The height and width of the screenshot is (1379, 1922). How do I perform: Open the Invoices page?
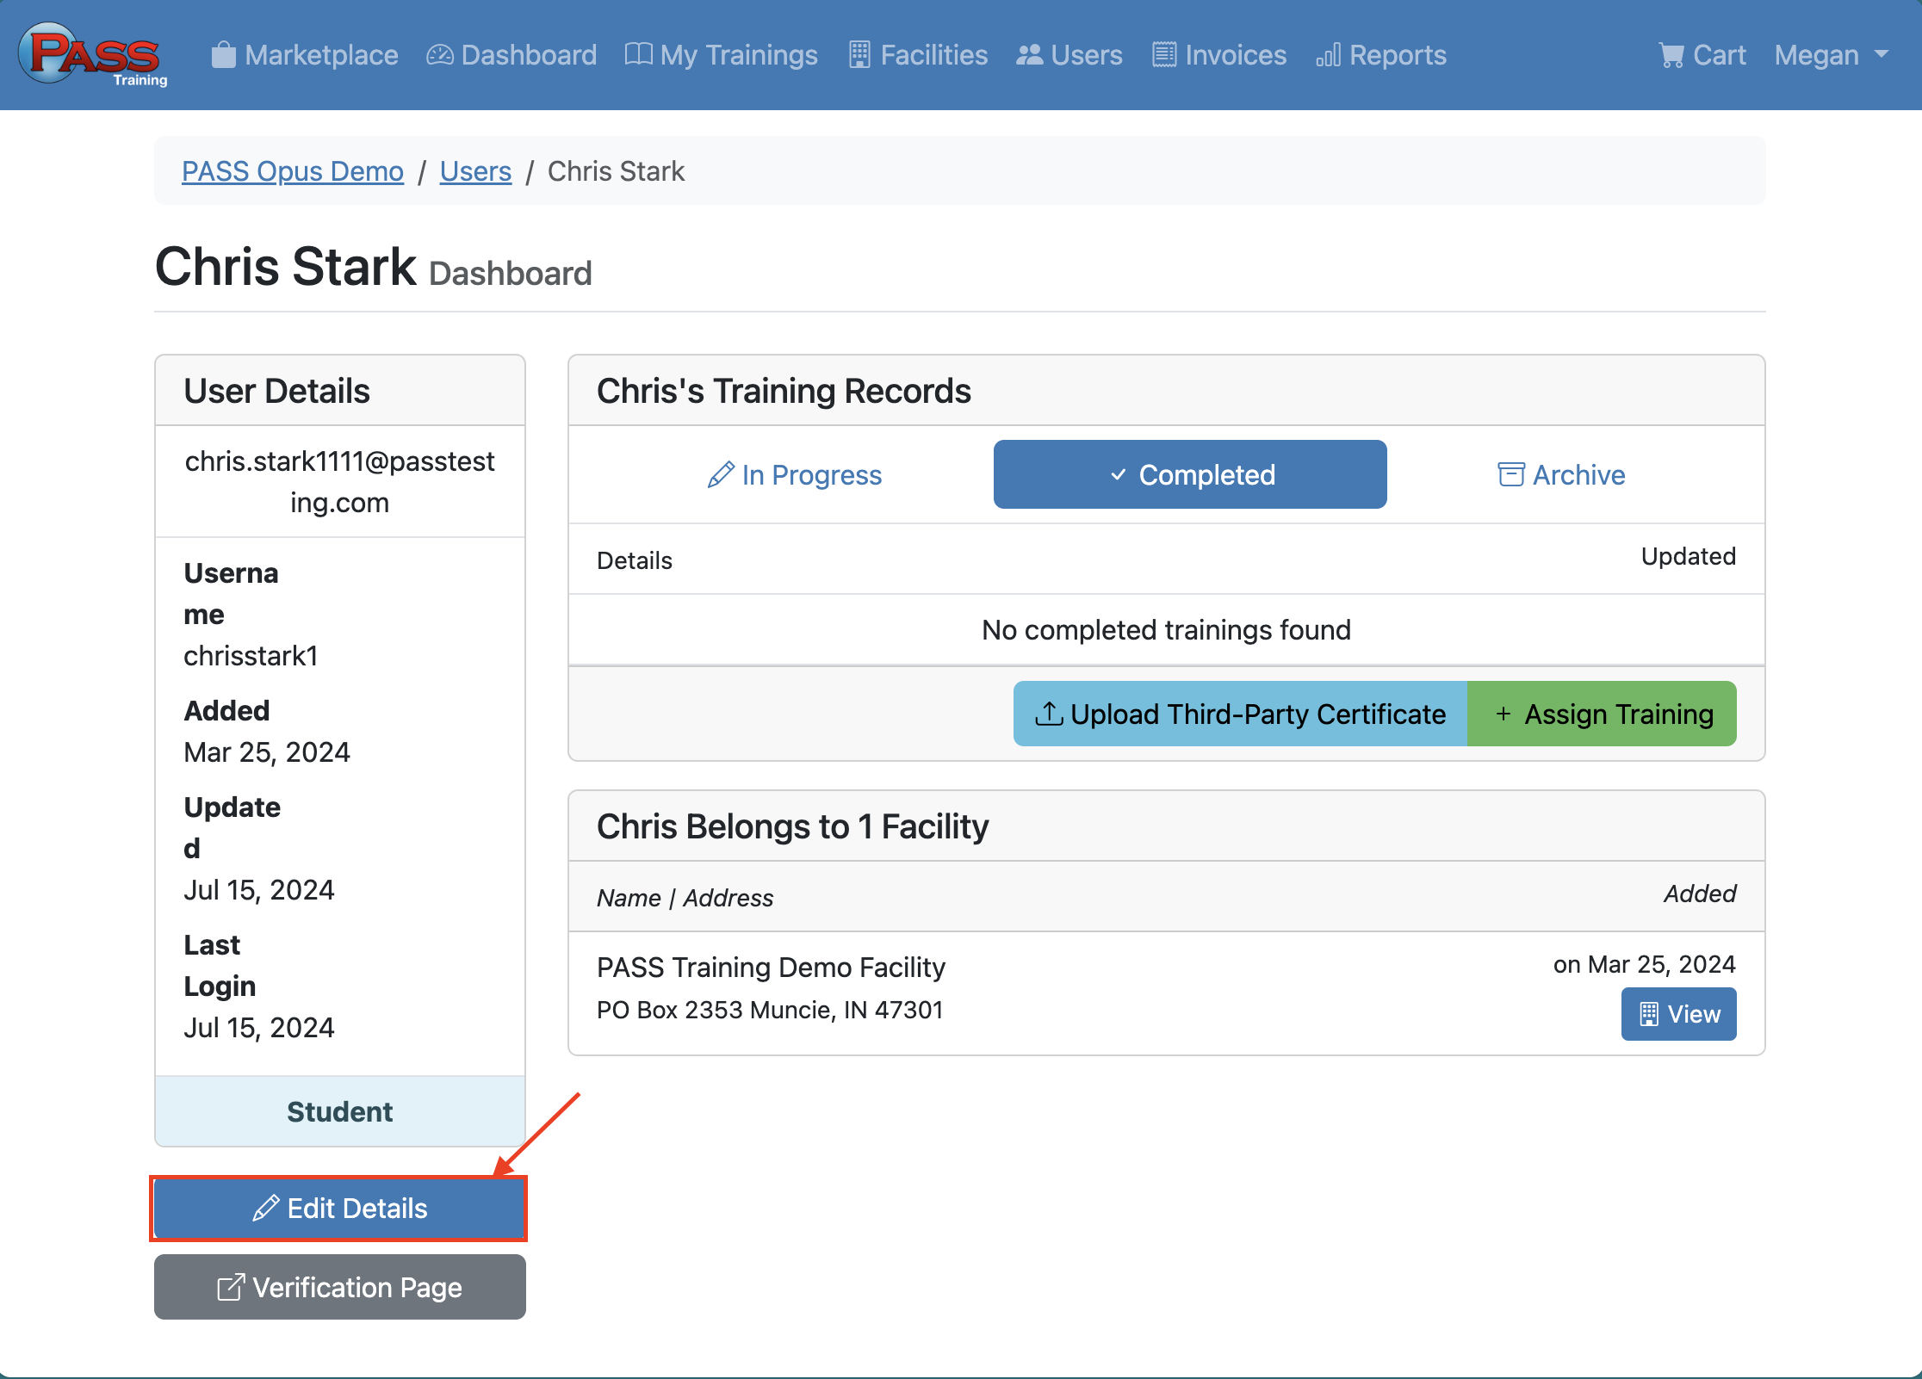click(x=1219, y=55)
